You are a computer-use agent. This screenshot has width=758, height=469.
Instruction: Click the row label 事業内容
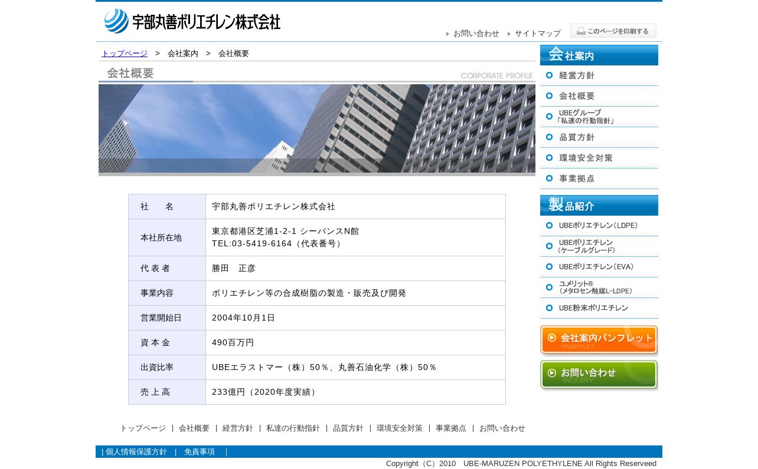(157, 293)
